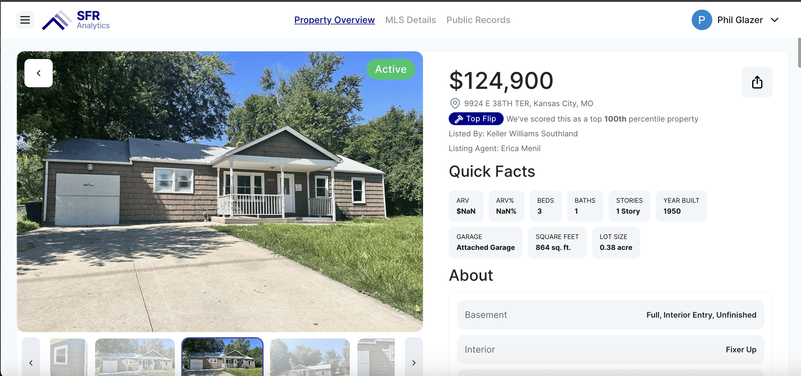Select the first window close-up thumbnail
Screen dimensions: 801x376
68,357
